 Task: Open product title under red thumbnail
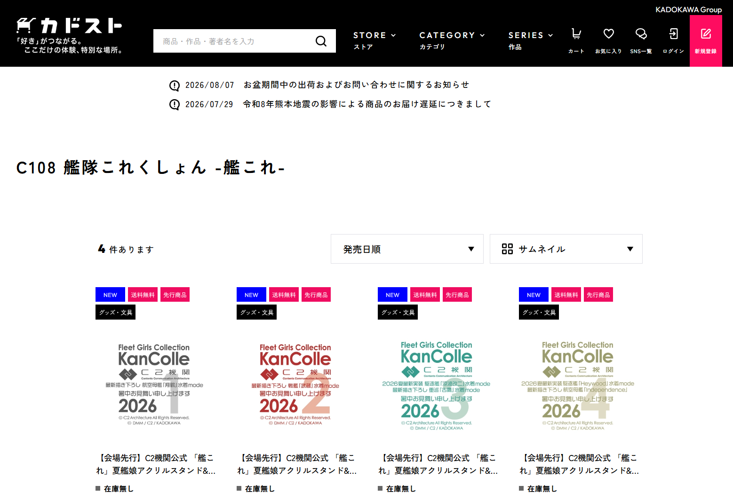[297, 464]
